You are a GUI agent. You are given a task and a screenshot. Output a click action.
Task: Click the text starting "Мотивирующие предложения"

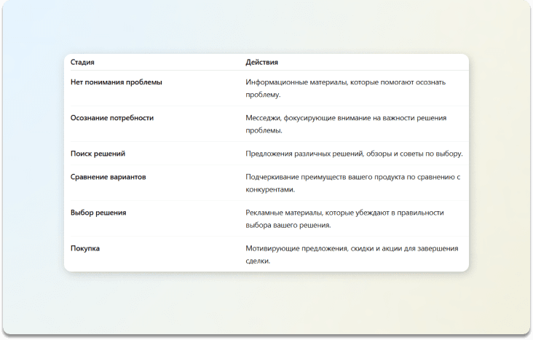(352, 255)
